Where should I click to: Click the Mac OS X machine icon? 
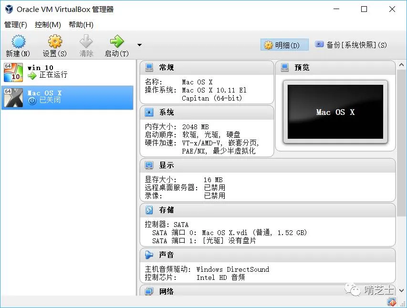pyautogui.click(x=13, y=98)
